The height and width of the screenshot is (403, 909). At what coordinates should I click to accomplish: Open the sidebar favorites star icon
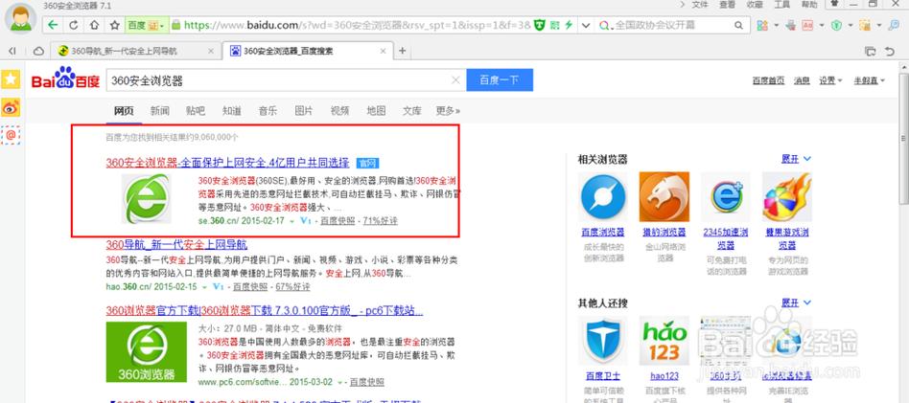click(x=11, y=79)
